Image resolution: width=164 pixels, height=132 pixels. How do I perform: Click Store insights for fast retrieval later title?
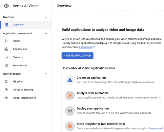101,124
